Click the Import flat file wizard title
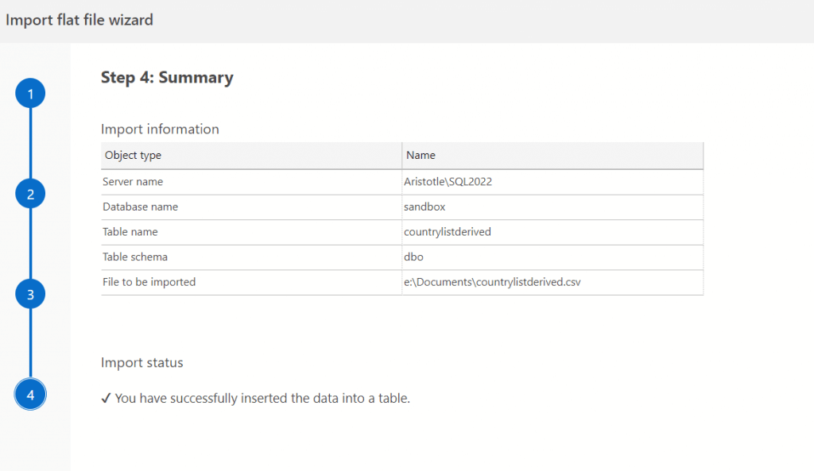814x471 pixels. click(79, 21)
